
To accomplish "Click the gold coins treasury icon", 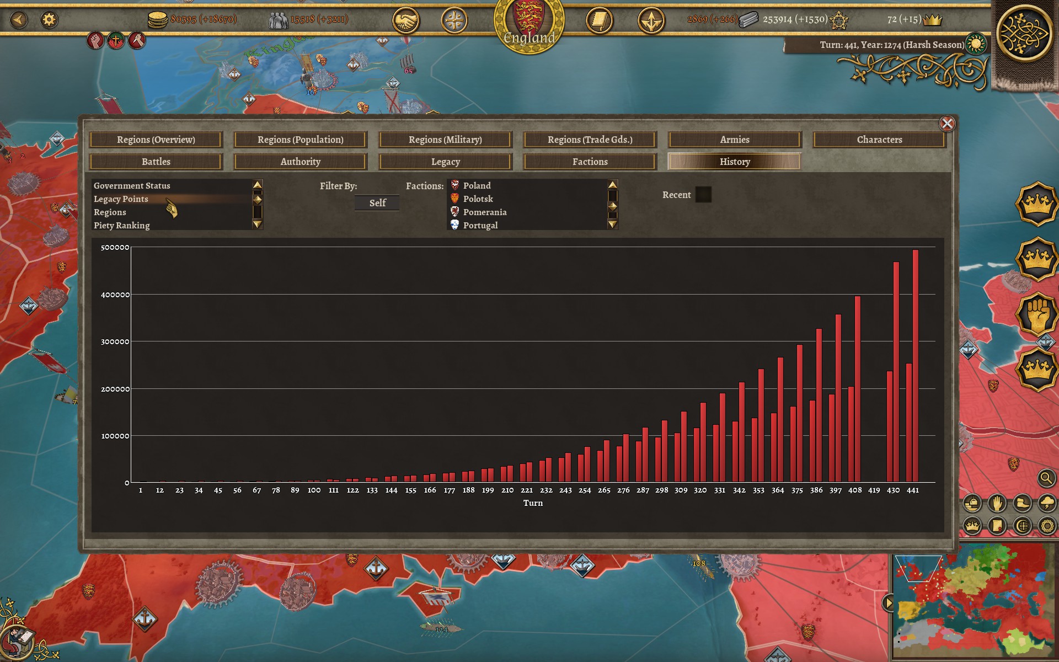I will click(158, 20).
